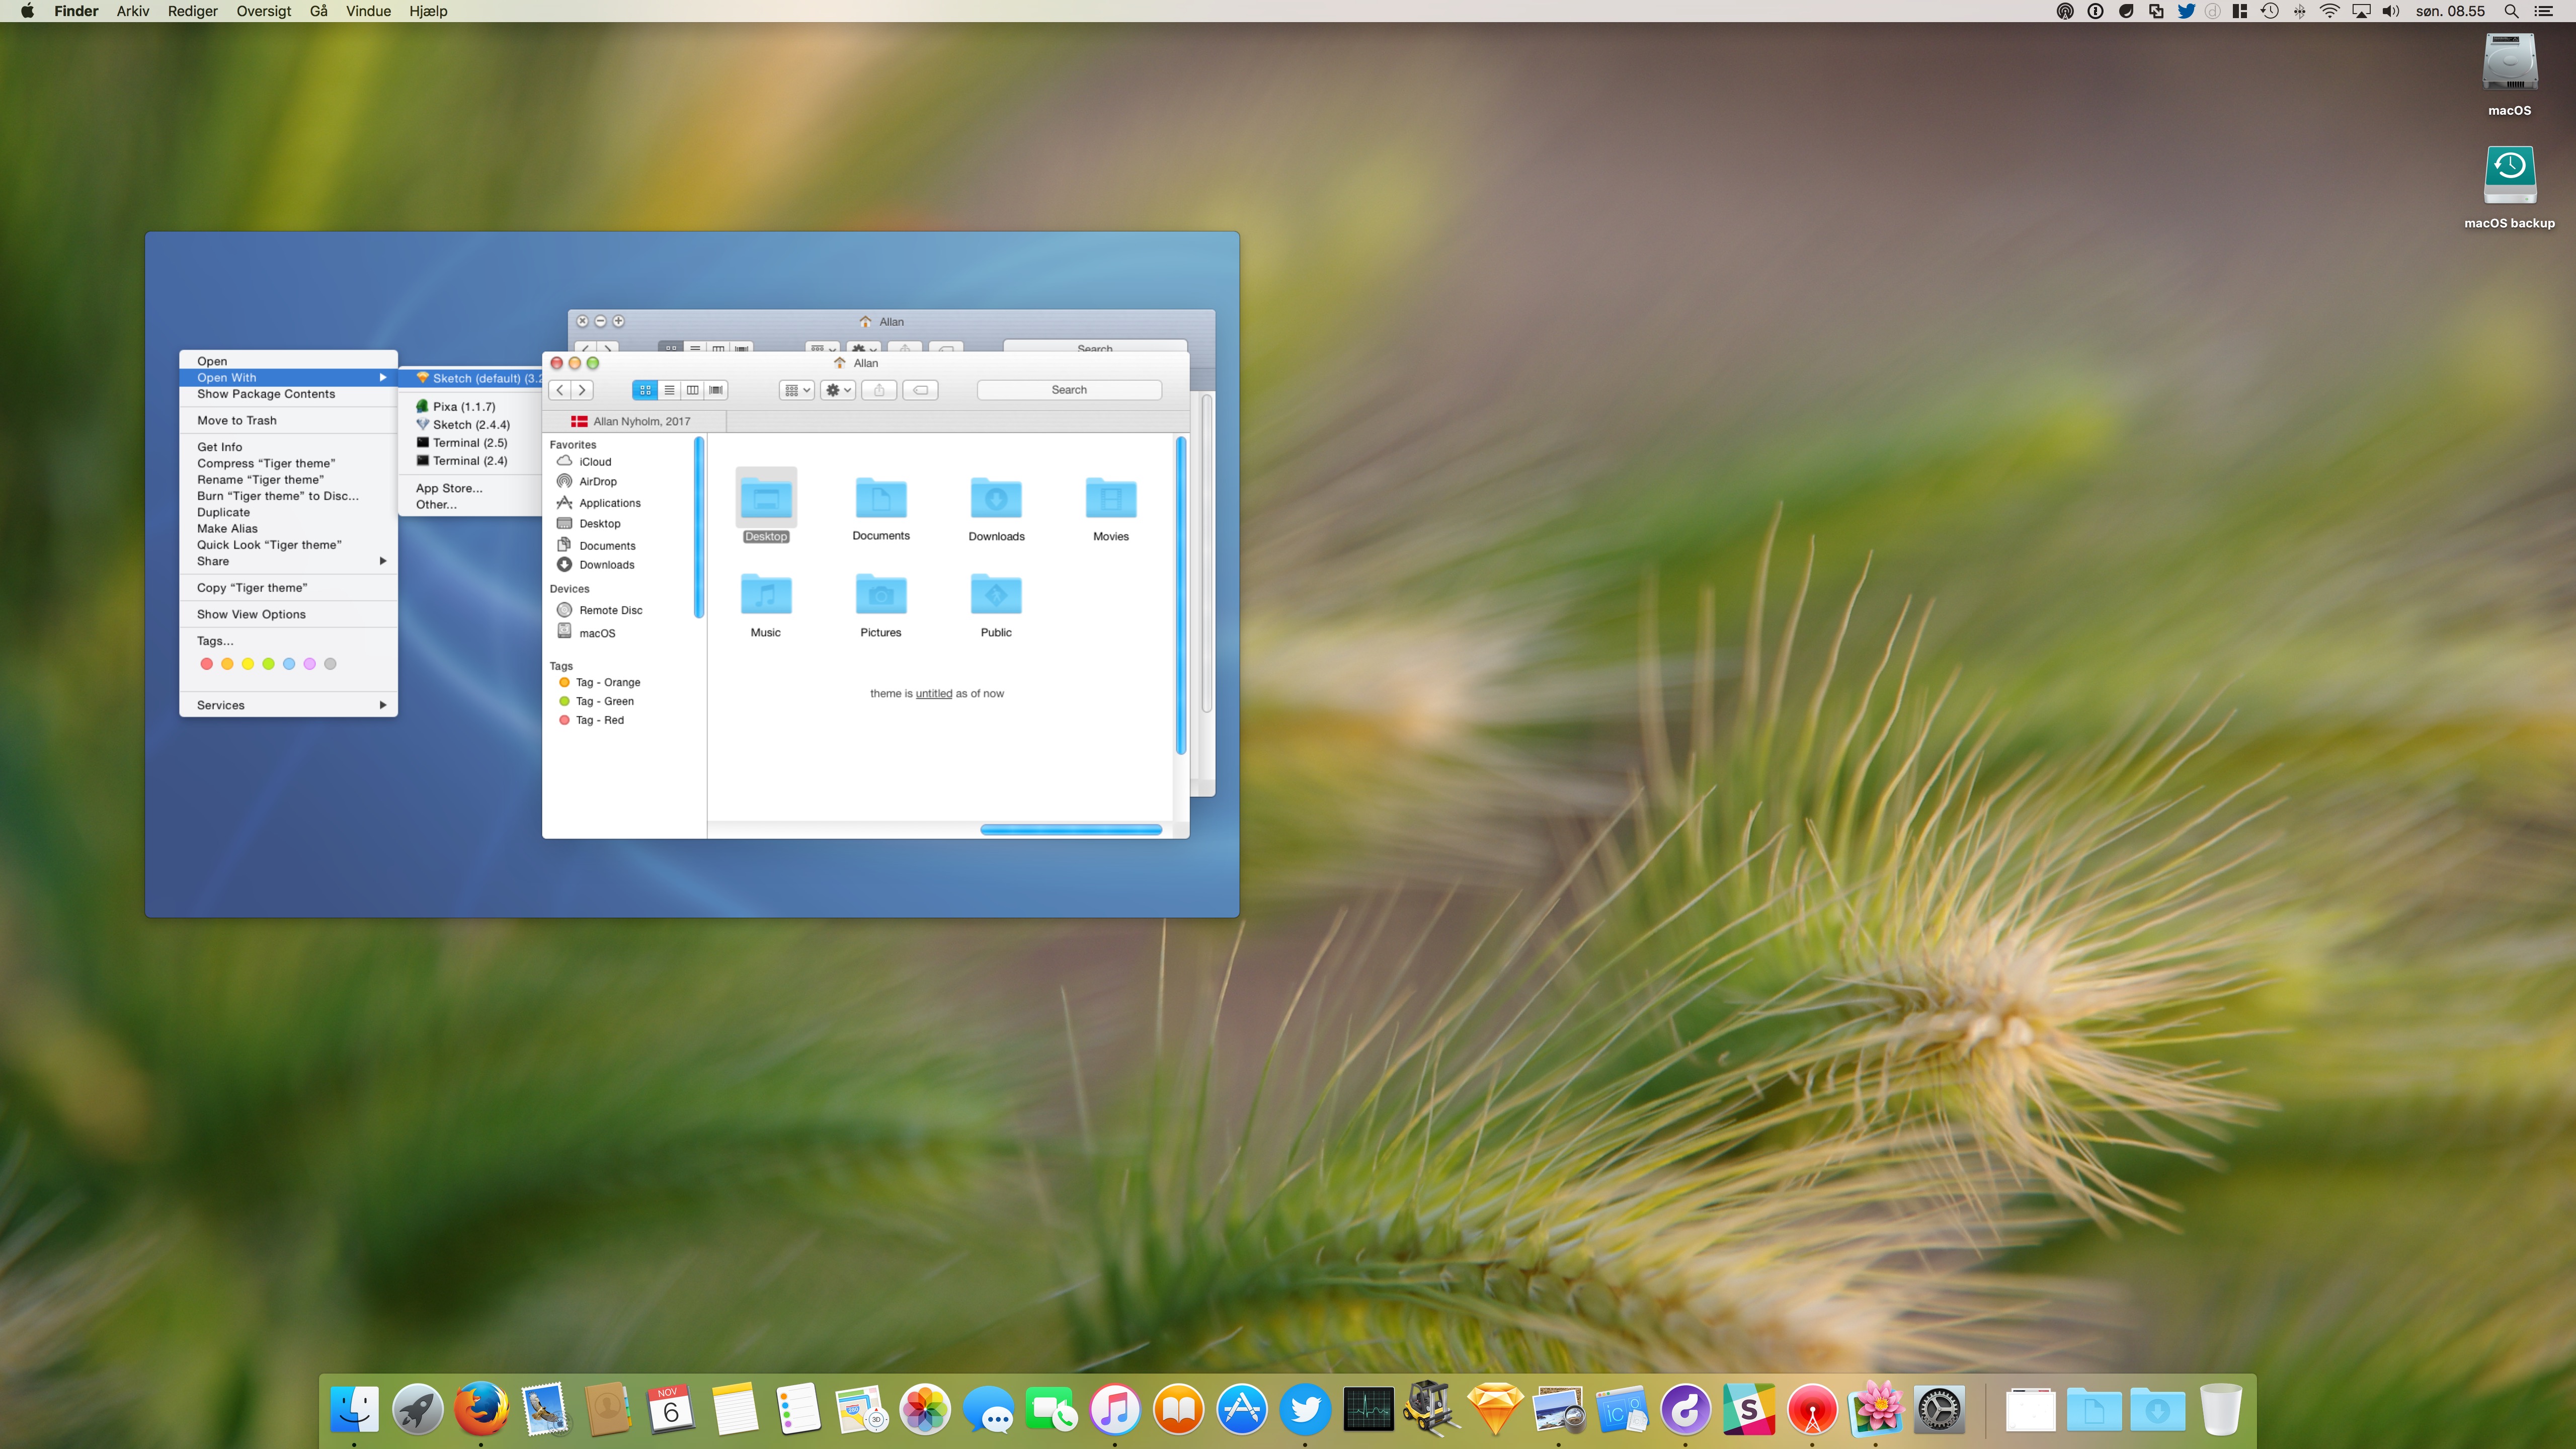Click the untitled link
The height and width of the screenshot is (1449, 2576).
[933, 693]
